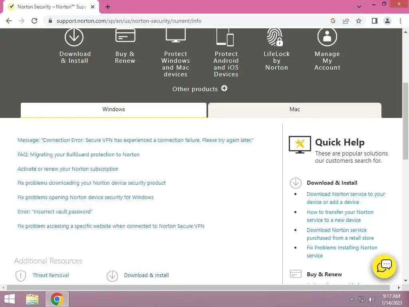This screenshot has height=307, width=409.
Task: Open Activate or renew your Norton subscription
Action: [68, 169]
